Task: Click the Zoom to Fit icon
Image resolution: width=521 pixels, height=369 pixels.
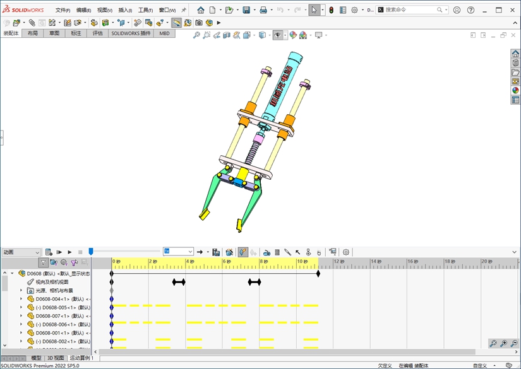Action: [196, 35]
